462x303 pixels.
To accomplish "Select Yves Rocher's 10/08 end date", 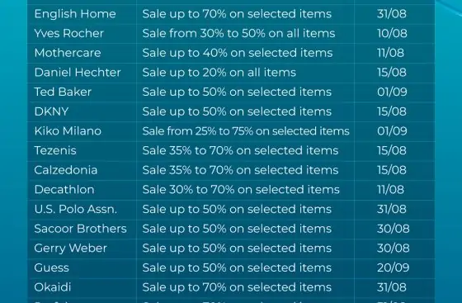I will coord(392,33).
